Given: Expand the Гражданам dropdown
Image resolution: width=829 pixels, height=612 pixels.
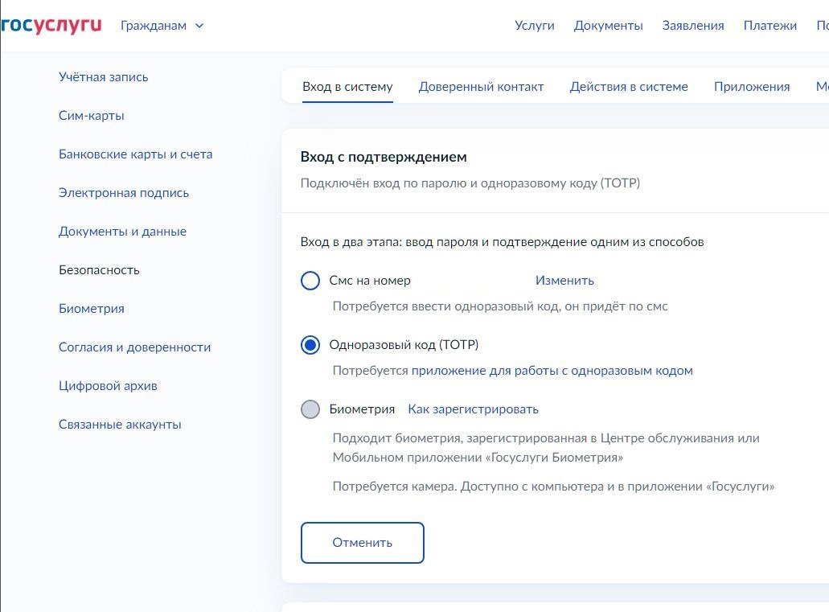Looking at the screenshot, I should (162, 26).
